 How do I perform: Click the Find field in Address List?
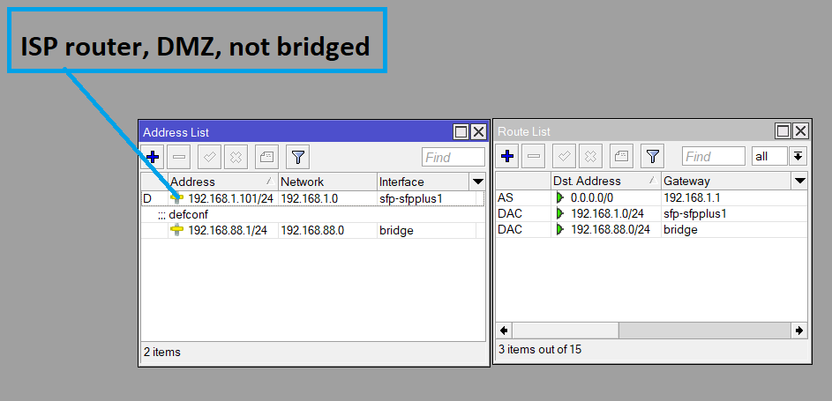[x=453, y=158]
